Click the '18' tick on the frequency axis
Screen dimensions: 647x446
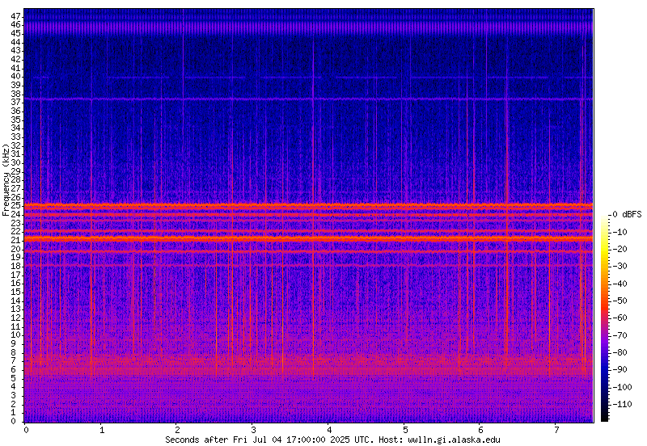click(16, 266)
